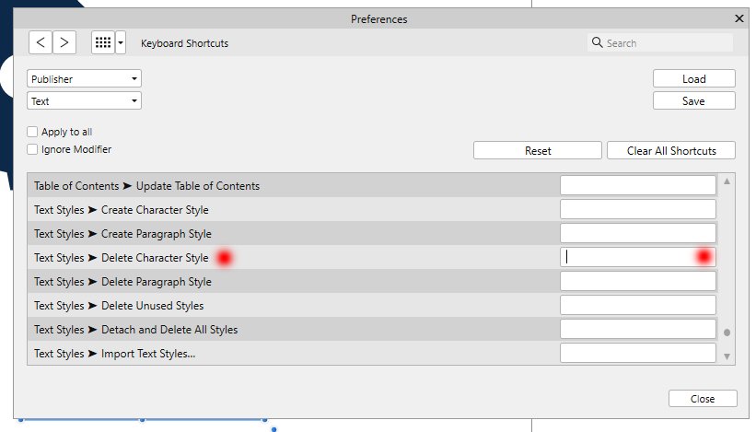
Task: Open the Publisher persona dropdown
Action: click(x=84, y=78)
